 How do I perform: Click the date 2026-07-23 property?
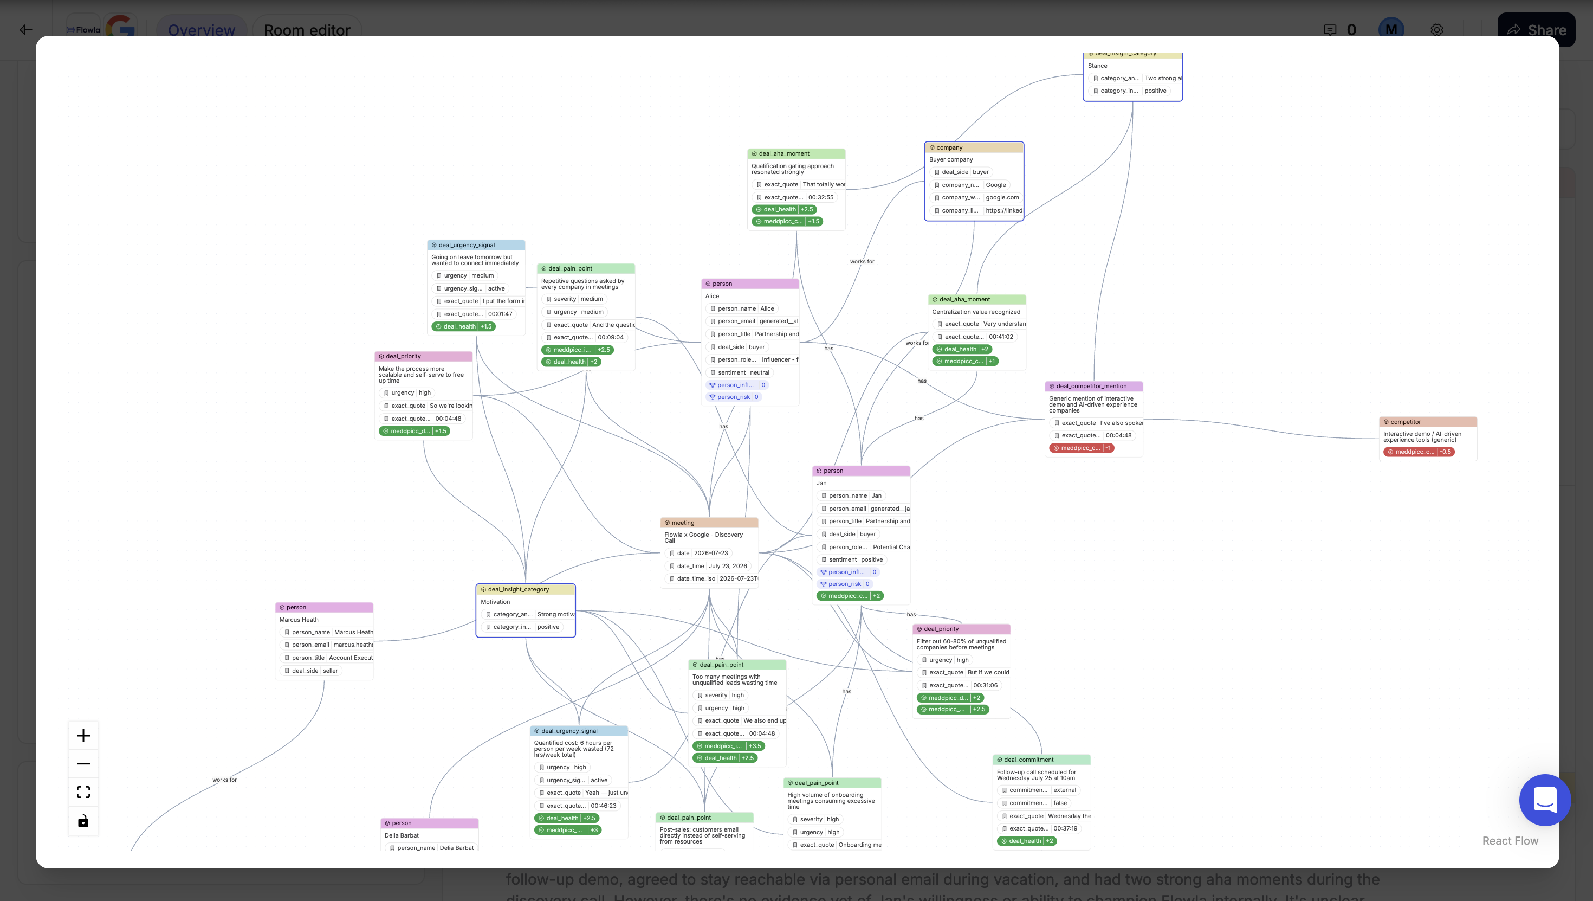pyautogui.click(x=699, y=553)
